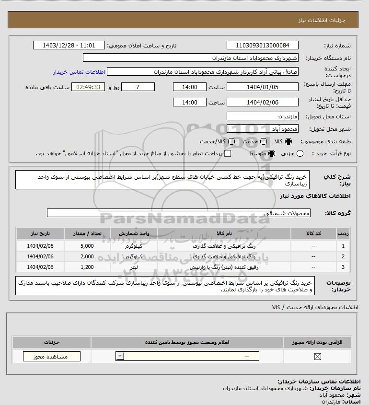
Task: Click quantity 5,000 in row 1
Action: 87,246
